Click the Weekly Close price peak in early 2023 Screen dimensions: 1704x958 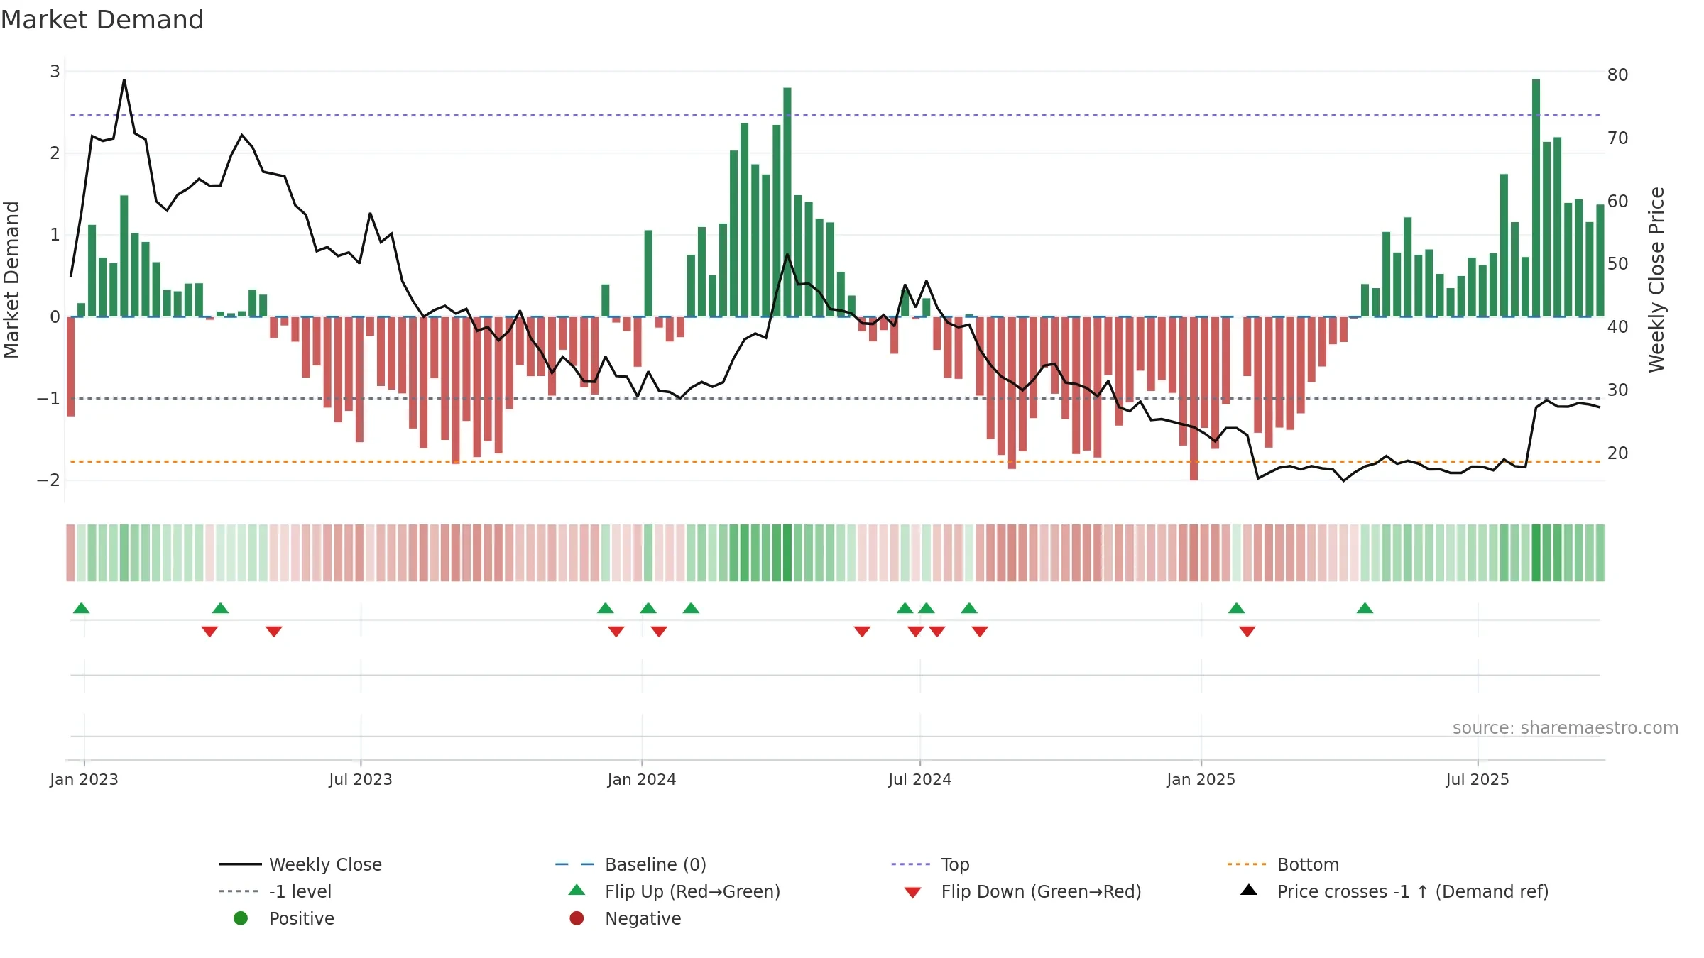coord(124,80)
